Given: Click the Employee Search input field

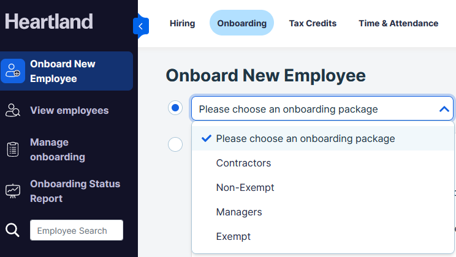Looking at the screenshot, I should pos(77,231).
